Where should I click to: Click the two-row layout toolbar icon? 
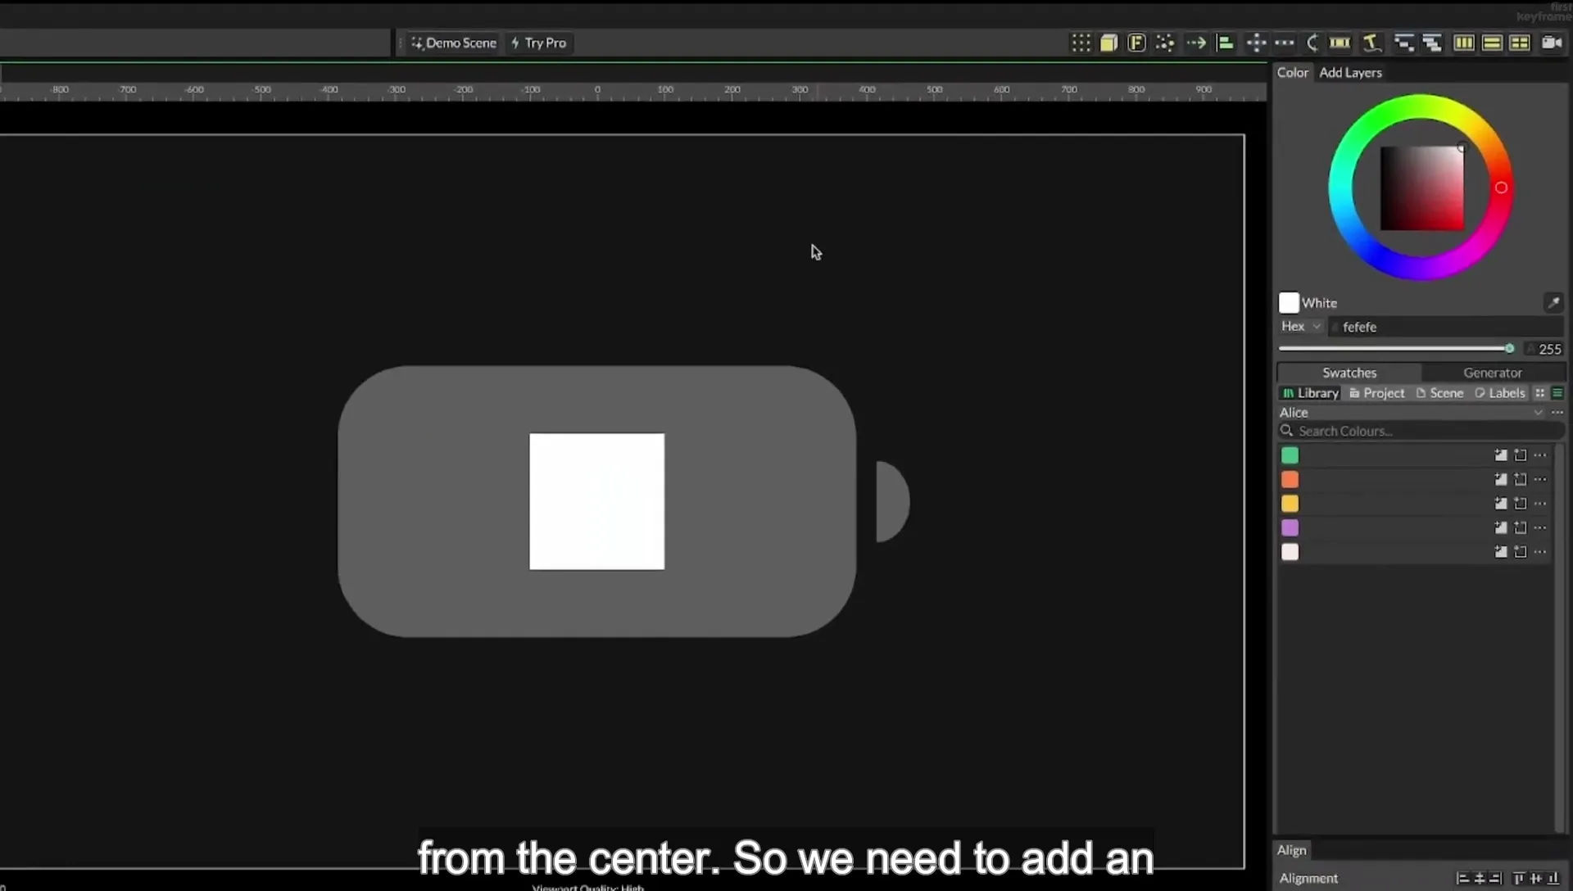tap(1492, 43)
